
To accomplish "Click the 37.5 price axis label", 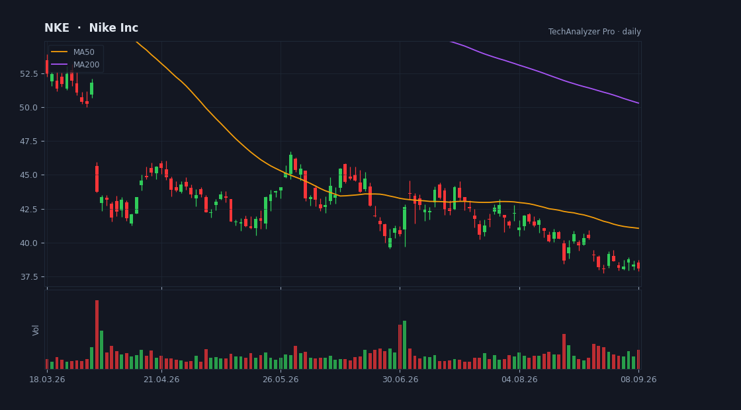I will [30, 277].
